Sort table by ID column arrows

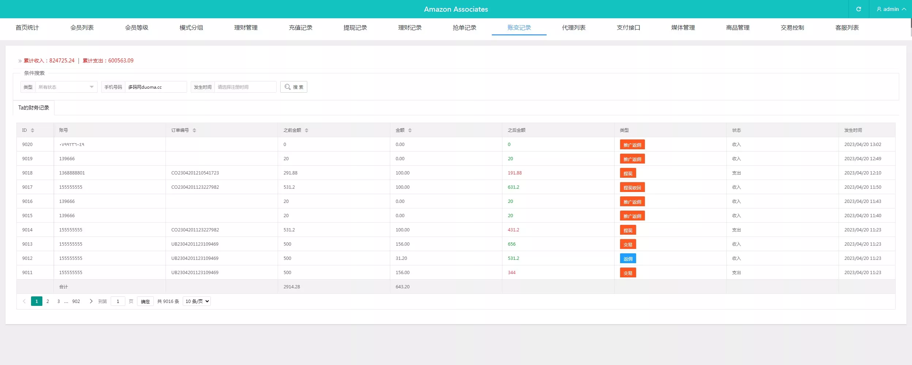pos(33,130)
